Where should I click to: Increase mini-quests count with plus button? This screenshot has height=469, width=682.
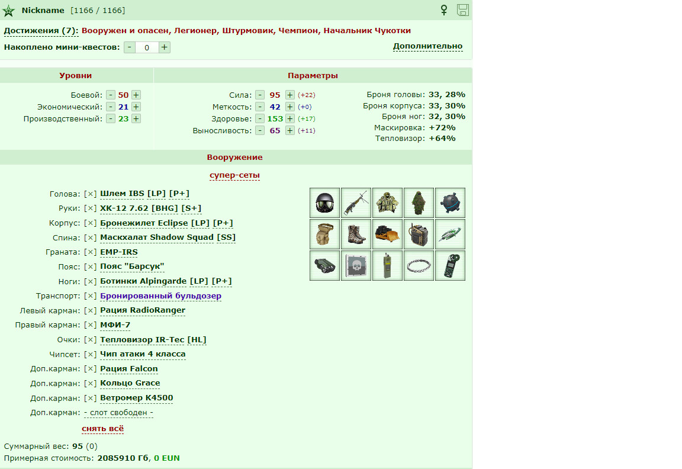pos(165,47)
